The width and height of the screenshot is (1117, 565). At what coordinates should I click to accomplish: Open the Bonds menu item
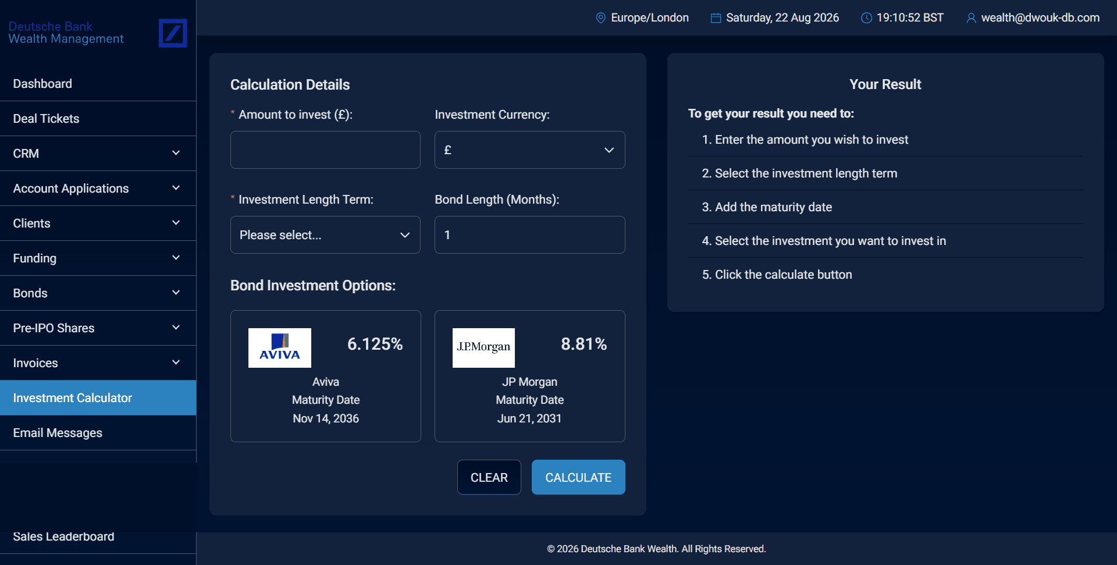(98, 293)
